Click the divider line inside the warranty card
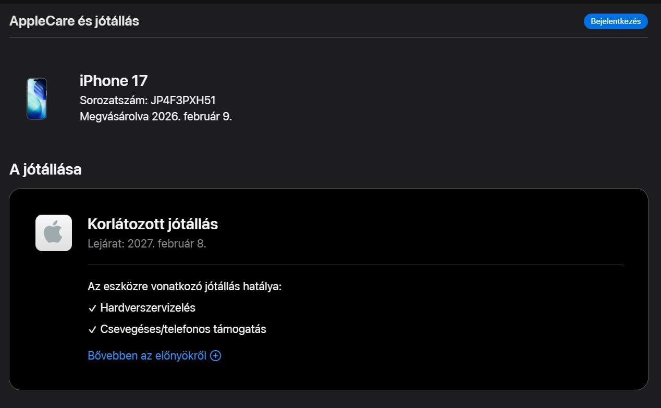 coord(354,265)
